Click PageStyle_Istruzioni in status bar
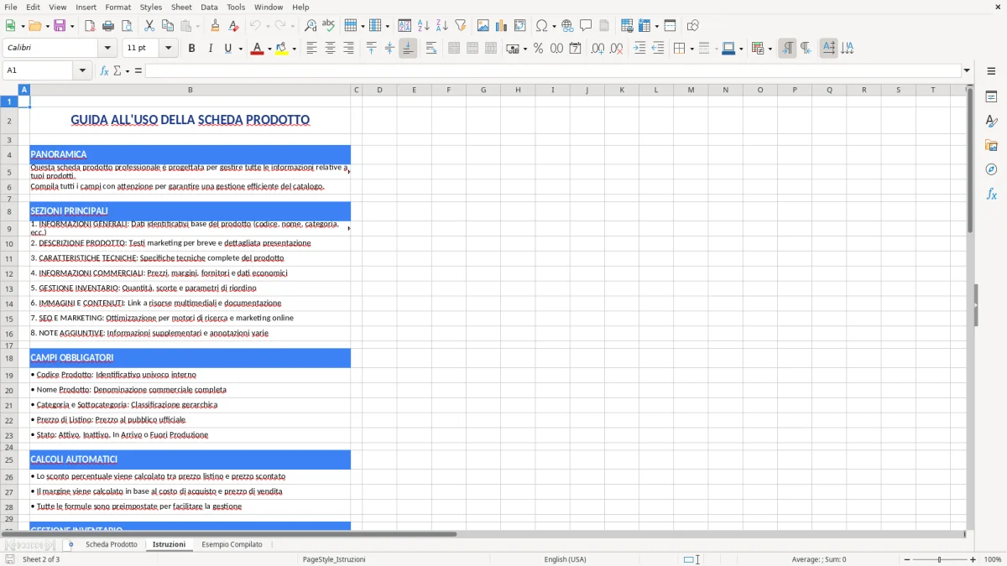Image resolution: width=1007 pixels, height=566 pixels. (x=334, y=559)
